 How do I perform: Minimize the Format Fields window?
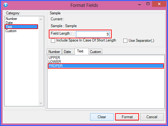(x=140, y=5)
